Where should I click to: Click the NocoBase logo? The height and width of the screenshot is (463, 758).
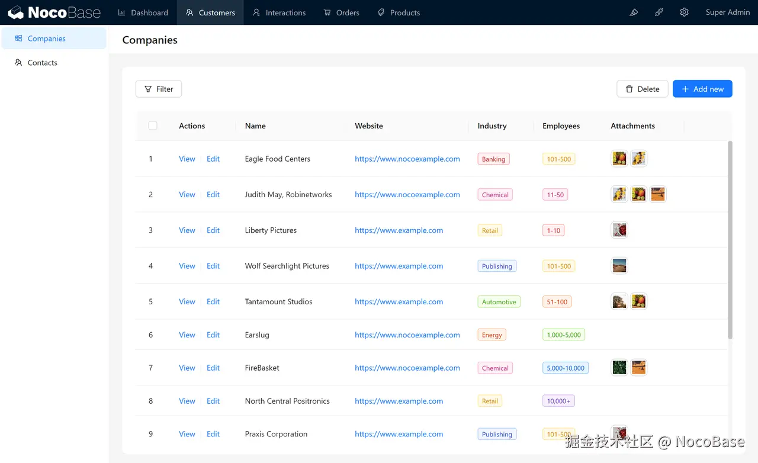coord(54,12)
